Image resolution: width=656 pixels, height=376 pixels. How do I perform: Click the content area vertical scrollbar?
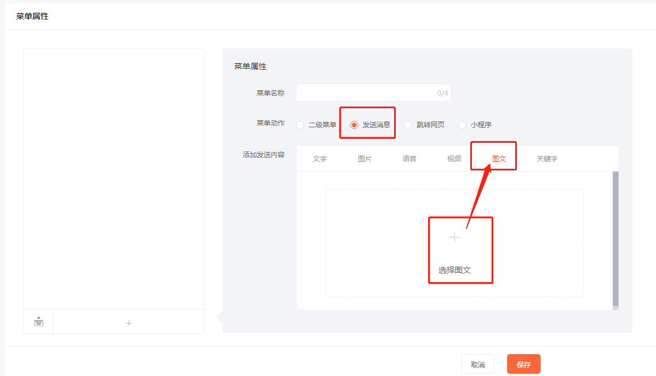pyautogui.click(x=615, y=236)
